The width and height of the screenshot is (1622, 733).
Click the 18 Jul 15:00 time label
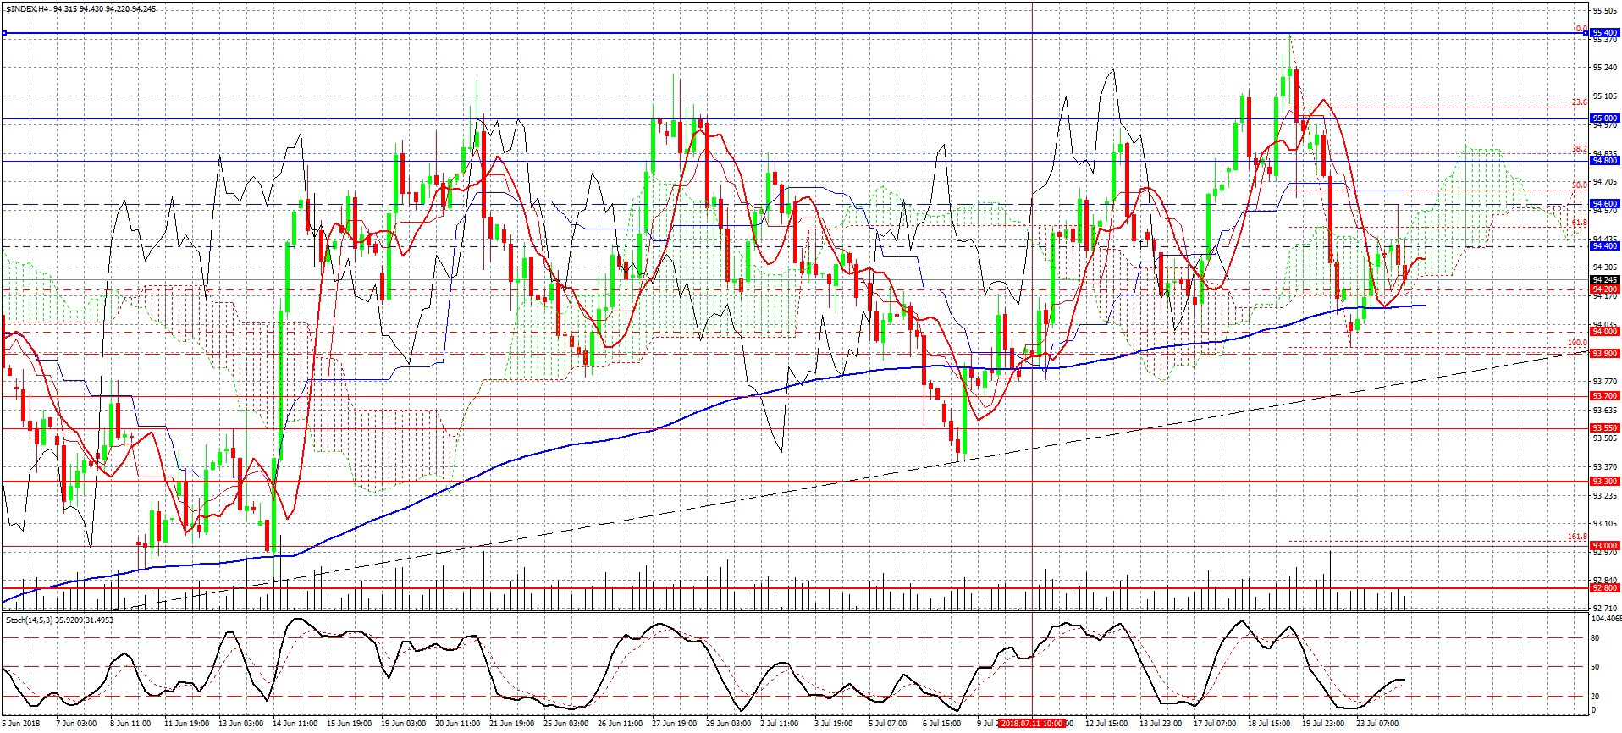coord(1268,724)
